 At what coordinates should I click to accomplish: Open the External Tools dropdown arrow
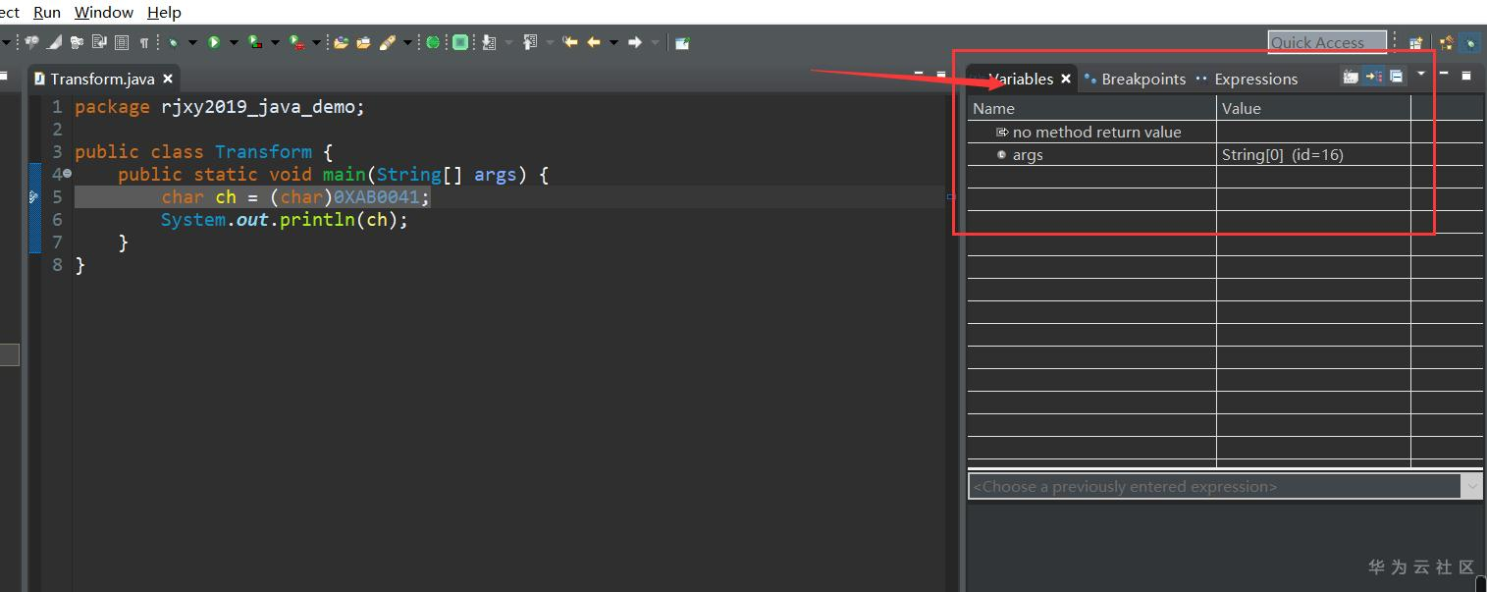point(315,42)
